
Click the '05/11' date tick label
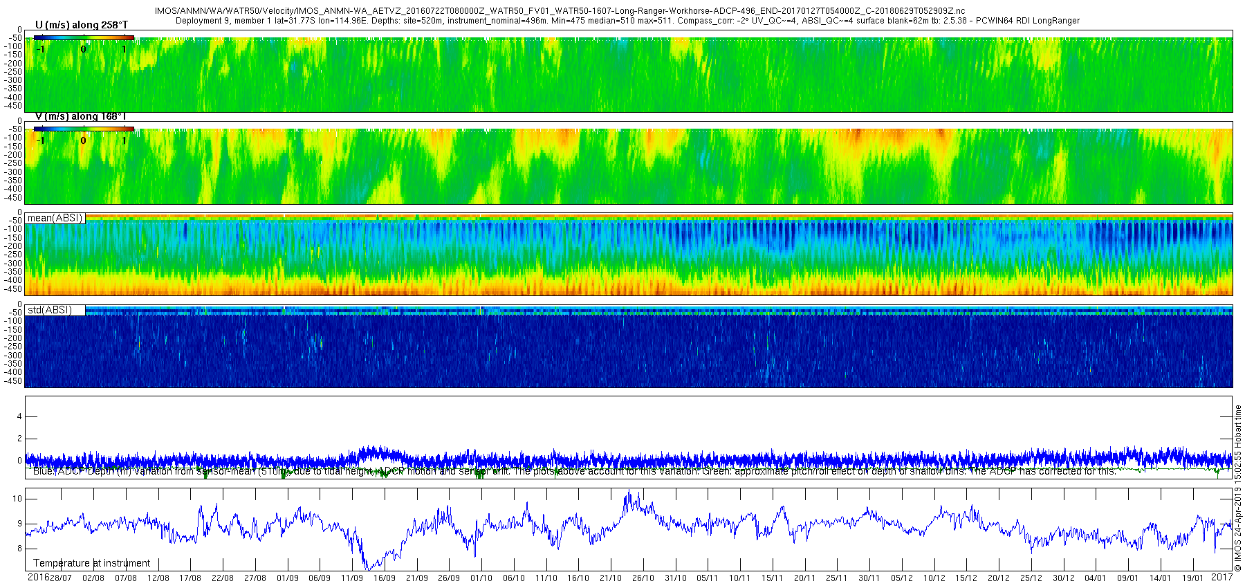707,578
